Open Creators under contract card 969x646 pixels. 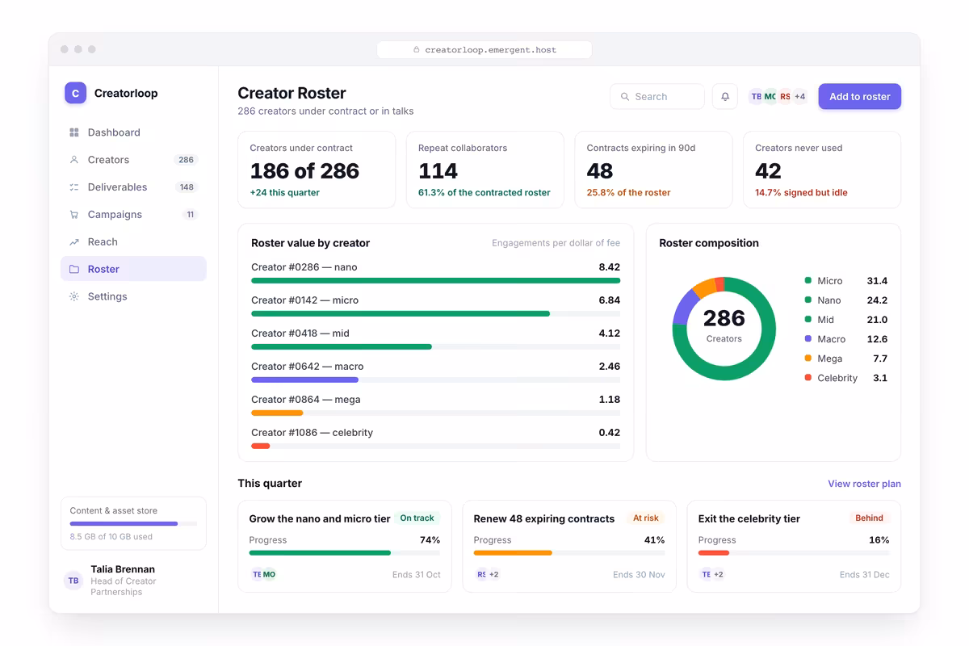317,170
